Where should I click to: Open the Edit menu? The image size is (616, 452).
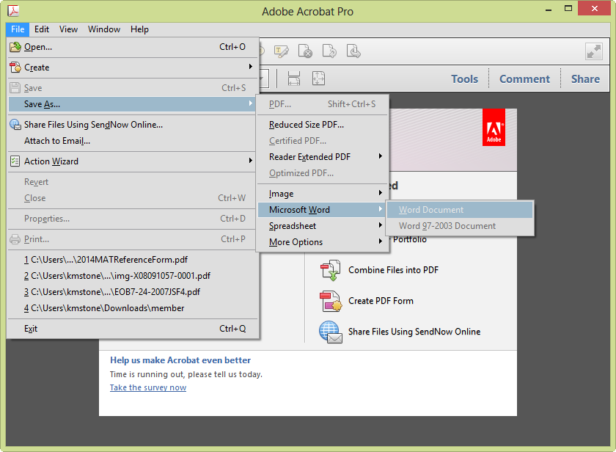tap(42, 29)
